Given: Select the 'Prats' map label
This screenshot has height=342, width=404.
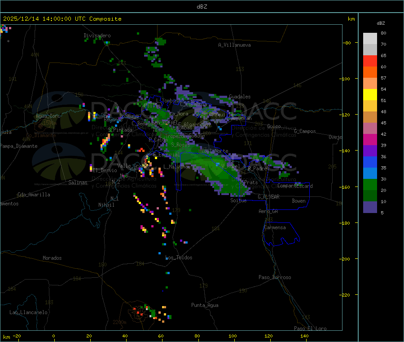Looking at the screenshot, I should click(251, 182).
